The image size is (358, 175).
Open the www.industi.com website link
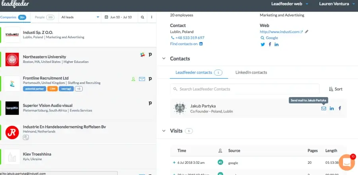tap(279, 32)
